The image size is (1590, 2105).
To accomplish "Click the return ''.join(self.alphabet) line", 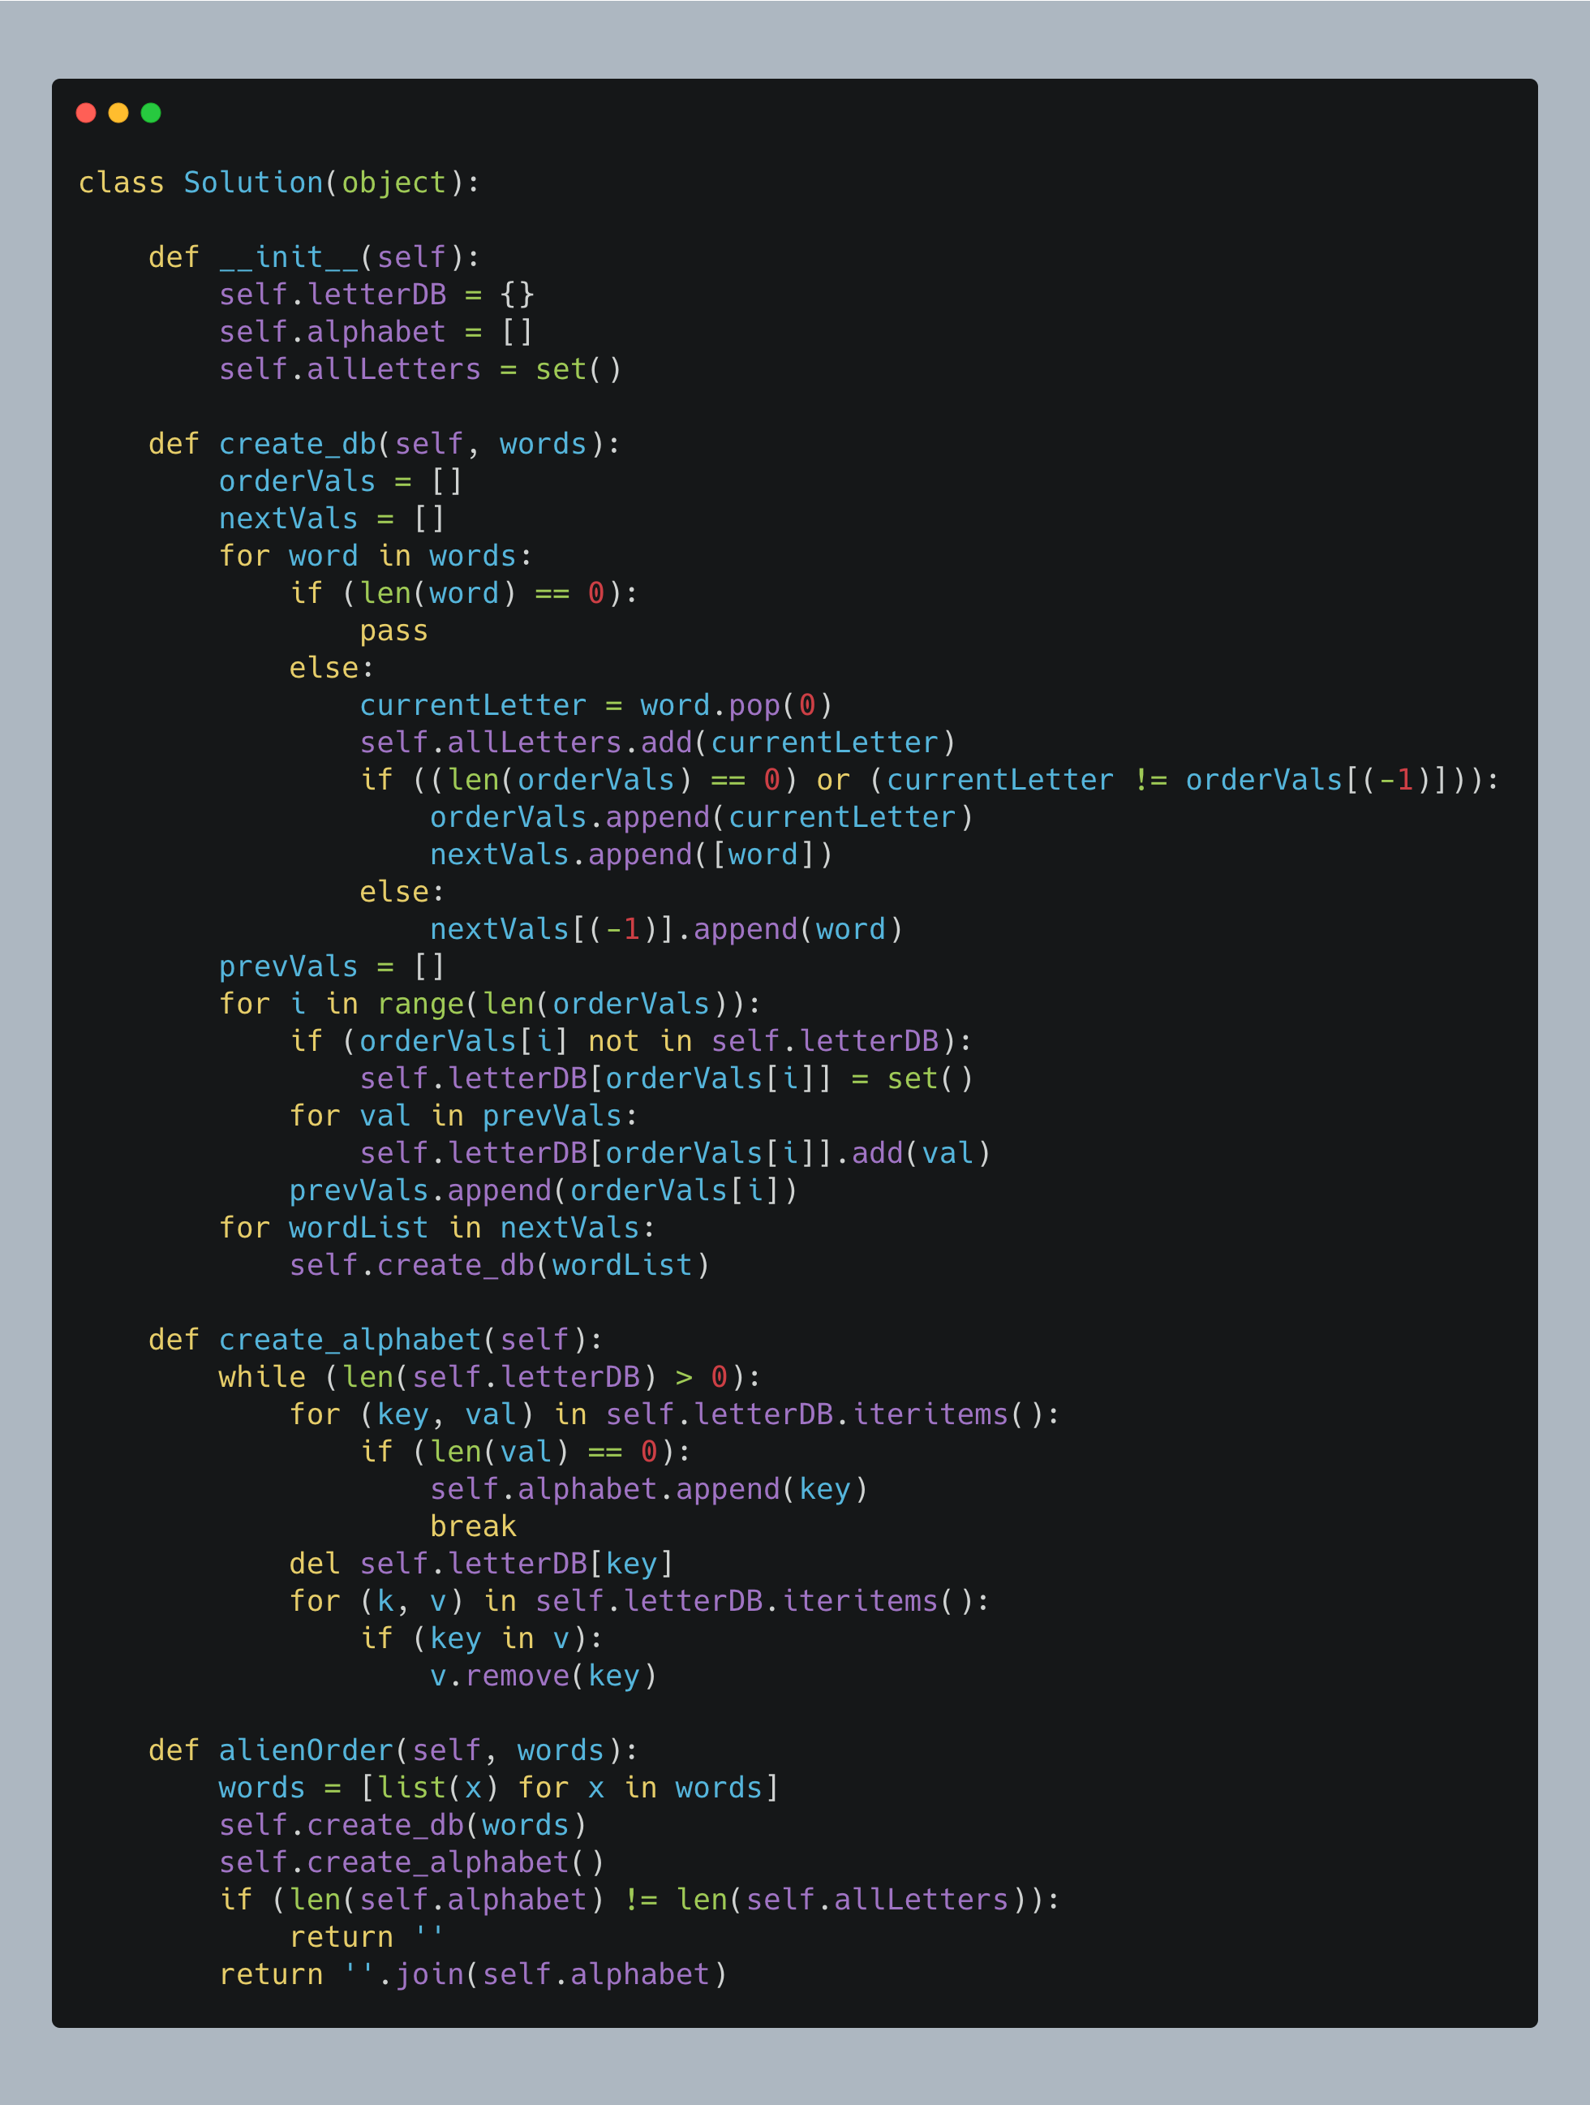I will click(x=473, y=1974).
